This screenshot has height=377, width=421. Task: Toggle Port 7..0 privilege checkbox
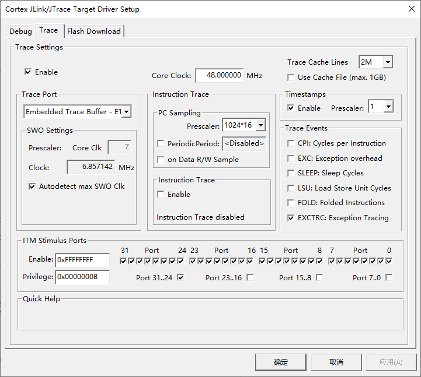click(x=389, y=277)
